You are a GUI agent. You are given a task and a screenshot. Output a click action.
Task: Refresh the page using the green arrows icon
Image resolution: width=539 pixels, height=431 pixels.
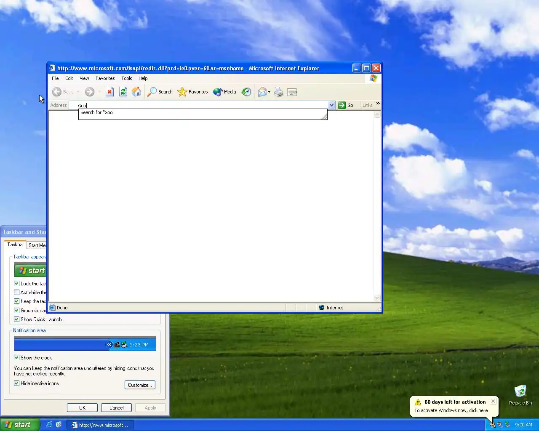(123, 92)
